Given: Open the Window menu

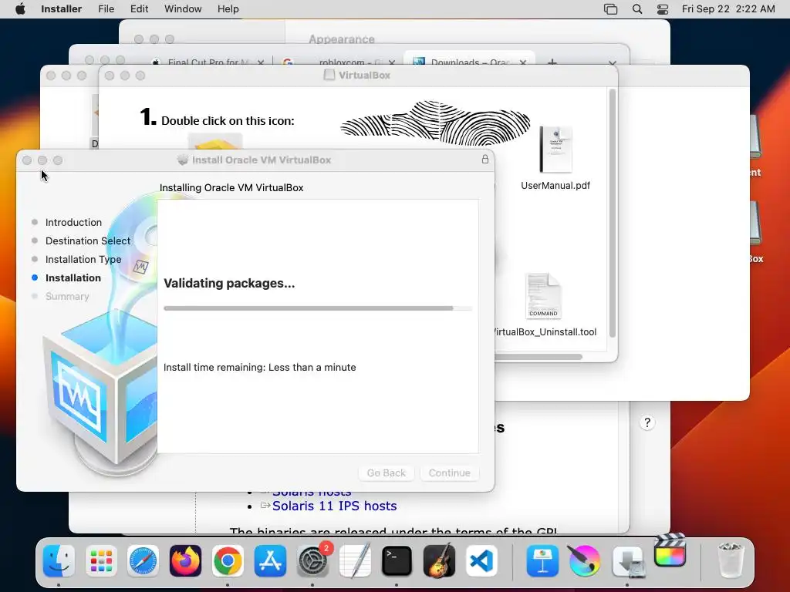Looking at the screenshot, I should pyautogui.click(x=183, y=9).
